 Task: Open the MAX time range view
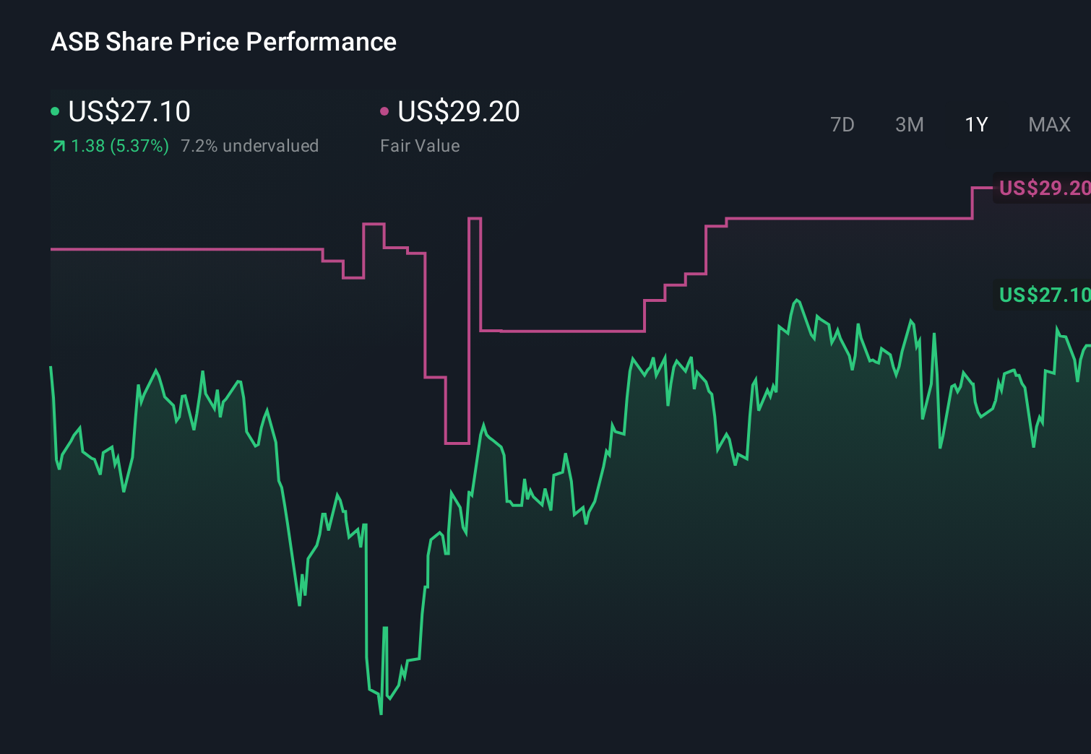pyautogui.click(x=1048, y=124)
